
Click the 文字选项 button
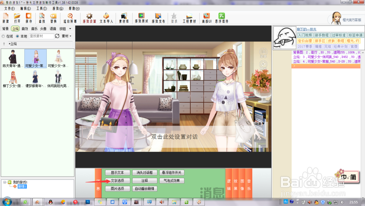(117, 180)
